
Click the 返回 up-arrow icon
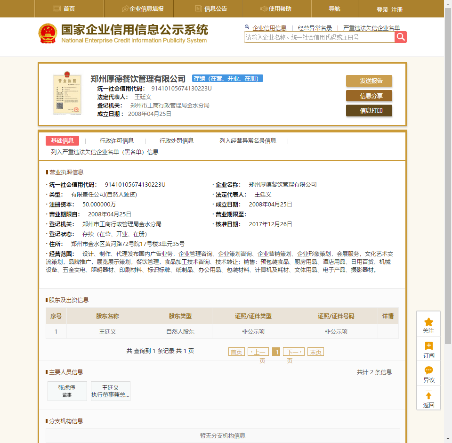tap(428, 396)
